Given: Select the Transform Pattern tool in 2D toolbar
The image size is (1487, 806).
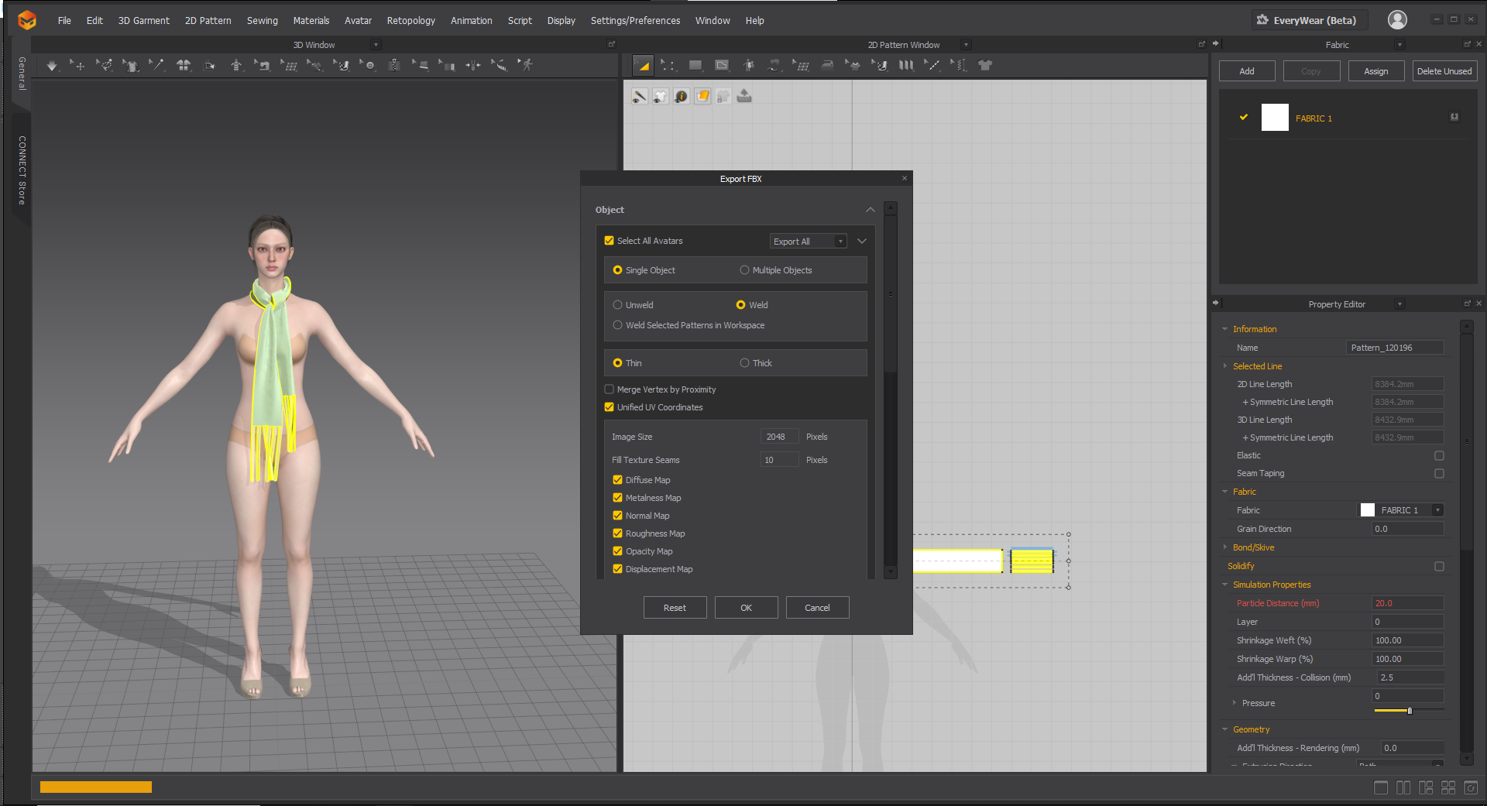Looking at the screenshot, I should [643, 66].
